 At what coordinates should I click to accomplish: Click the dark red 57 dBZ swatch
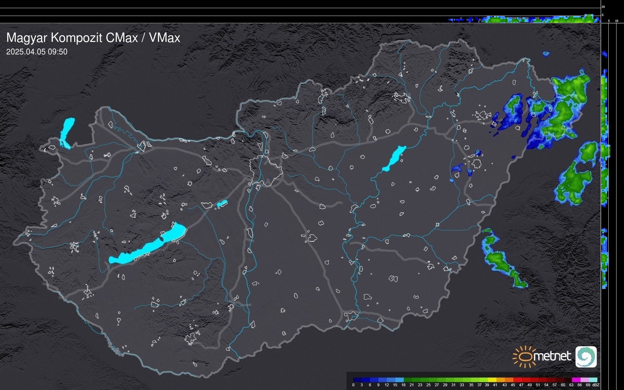[x=559, y=380]
